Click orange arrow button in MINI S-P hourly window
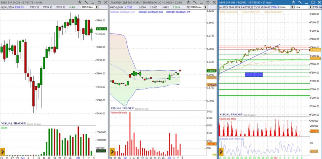322x159 pixels. [221, 152]
